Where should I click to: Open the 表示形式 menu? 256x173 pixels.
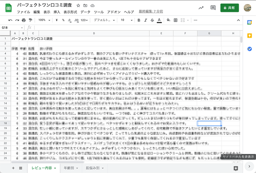[70, 12]
